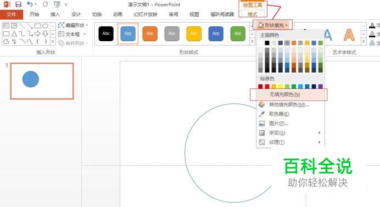Select the rectangle shape in first gallery row

click(x=37, y=26)
